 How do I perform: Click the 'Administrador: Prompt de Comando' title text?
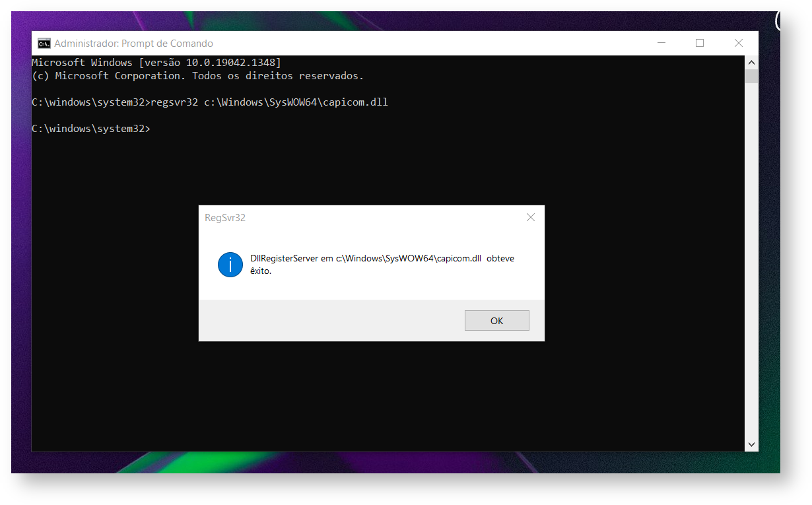(133, 44)
